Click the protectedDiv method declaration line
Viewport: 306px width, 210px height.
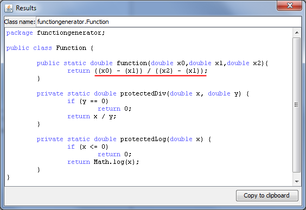[143, 94]
